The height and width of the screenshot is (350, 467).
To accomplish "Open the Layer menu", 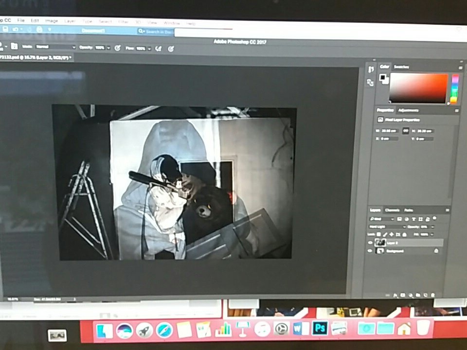I will coord(70,21).
